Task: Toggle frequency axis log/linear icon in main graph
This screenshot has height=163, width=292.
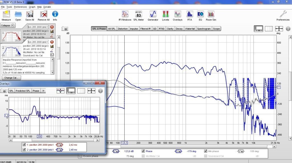Action: click(269, 29)
